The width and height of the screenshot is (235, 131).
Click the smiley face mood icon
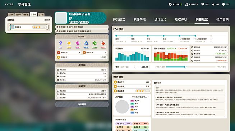point(223,4)
